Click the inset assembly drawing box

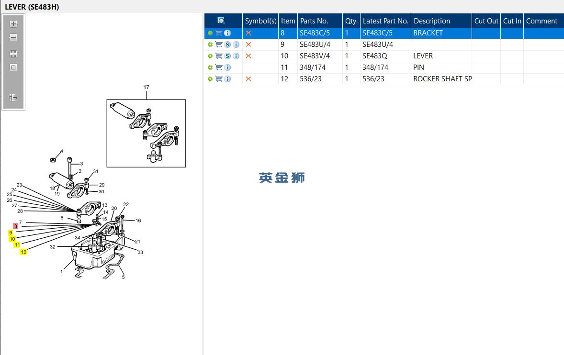146,133
